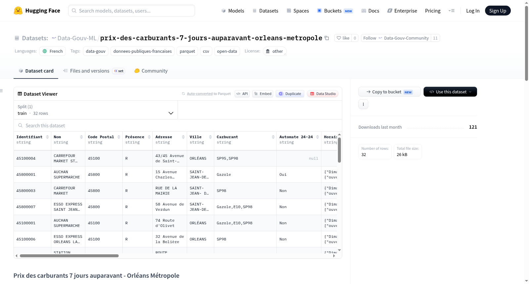Toggle the left sidebar collapse icon
The height and width of the screenshot is (284, 529).
coord(1,90)
